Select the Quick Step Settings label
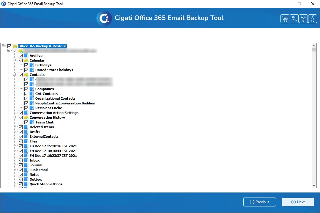The height and width of the screenshot is (213, 320). click(x=46, y=184)
